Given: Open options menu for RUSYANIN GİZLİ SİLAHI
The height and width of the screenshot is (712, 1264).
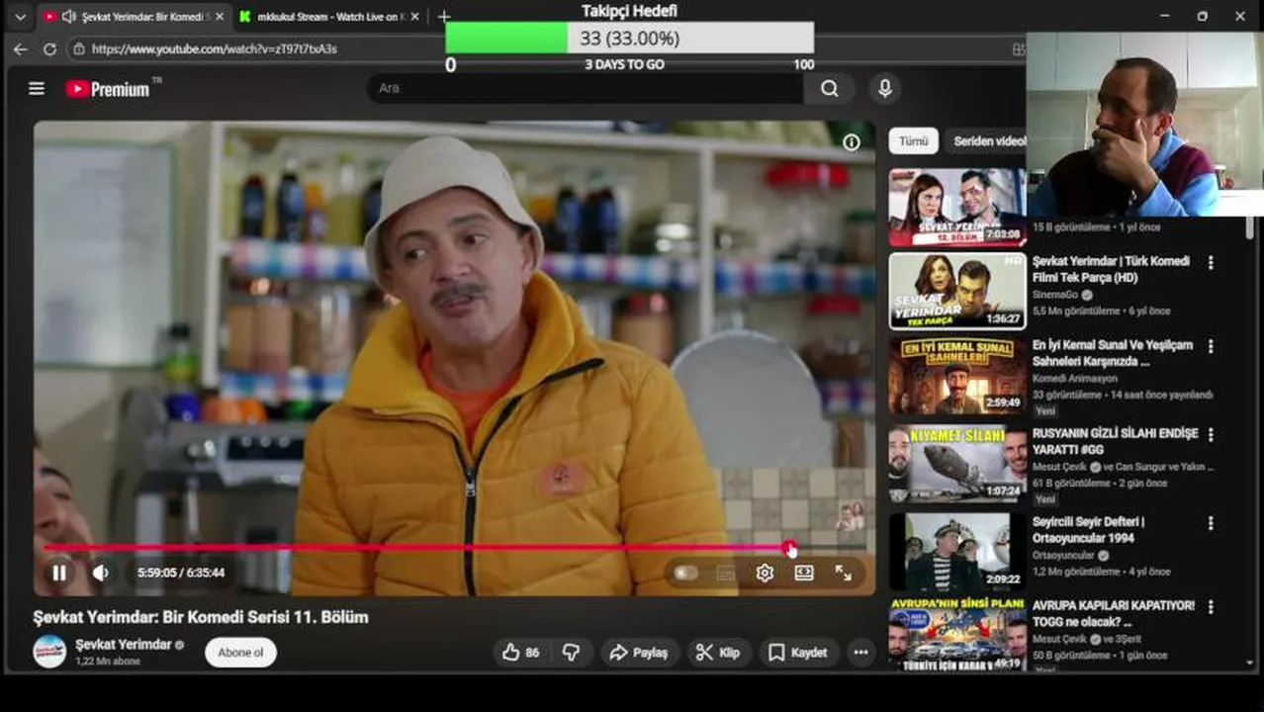Looking at the screenshot, I should pyautogui.click(x=1211, y=435).
